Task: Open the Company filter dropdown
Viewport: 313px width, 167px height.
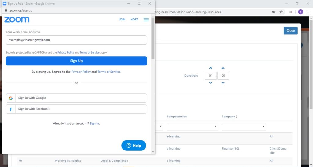Action: 244,126
